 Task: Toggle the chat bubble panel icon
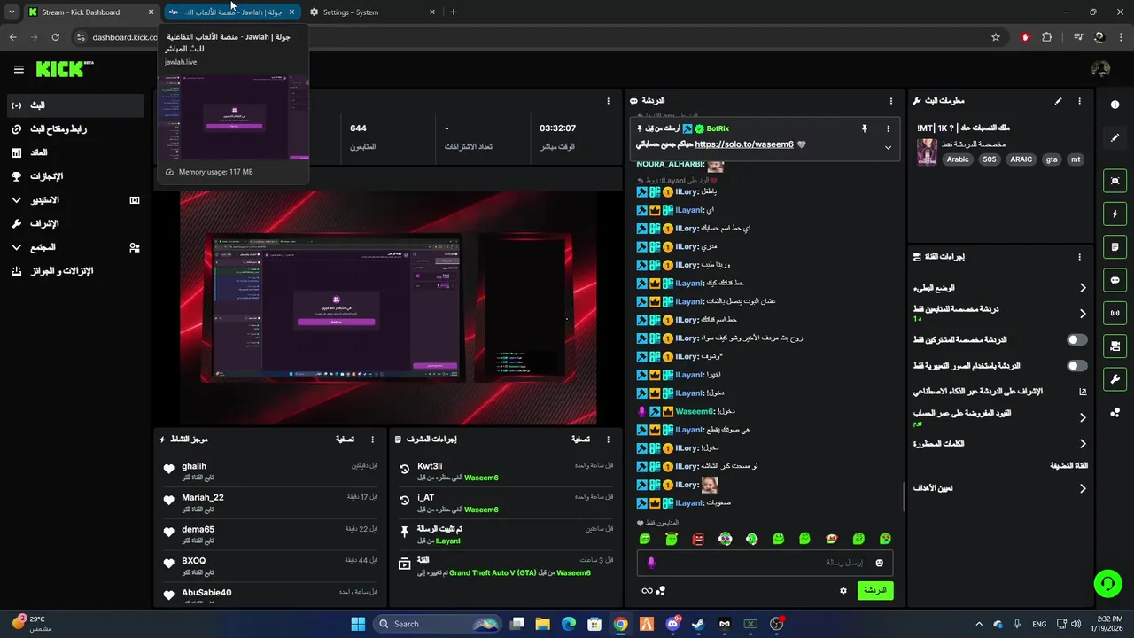1115,280
